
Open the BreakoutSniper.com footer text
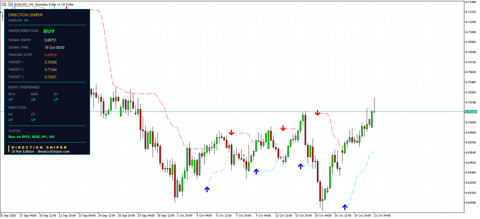point(54,151)
